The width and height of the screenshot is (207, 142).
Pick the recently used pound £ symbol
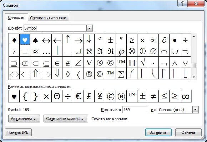pyautogui.click(x=89, y=96)
